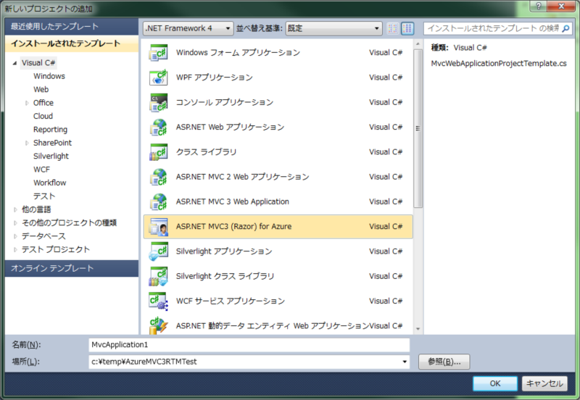Select the クラス ライブラリ template text
The height and width of the screenshot is (400, 580).
click(206, 151)
